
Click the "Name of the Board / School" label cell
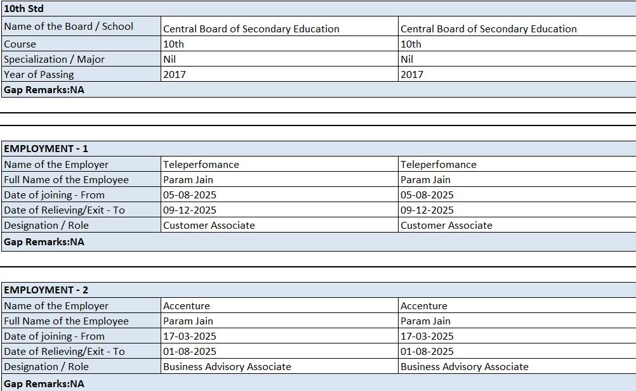click(x=69, y=27)
